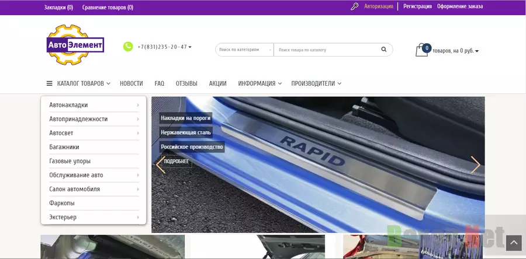Image resolution: width=526 pixels, height=259 pixels.
Task: Open the shopping bag cart icon
Action: coord(421,50)
